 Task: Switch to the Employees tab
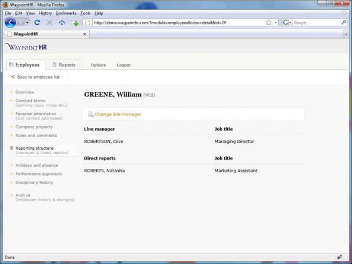[x=26, y=65]
